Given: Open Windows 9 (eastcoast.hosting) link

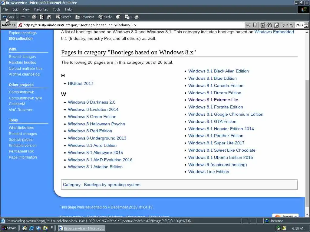Looking at the screenshot, I should click(x=217, y=165).
